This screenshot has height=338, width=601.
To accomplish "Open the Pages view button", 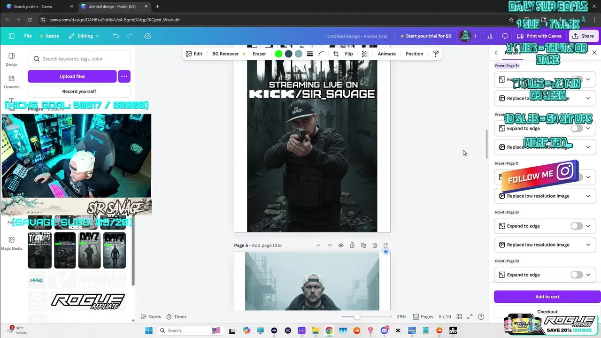I will point(423,317).
